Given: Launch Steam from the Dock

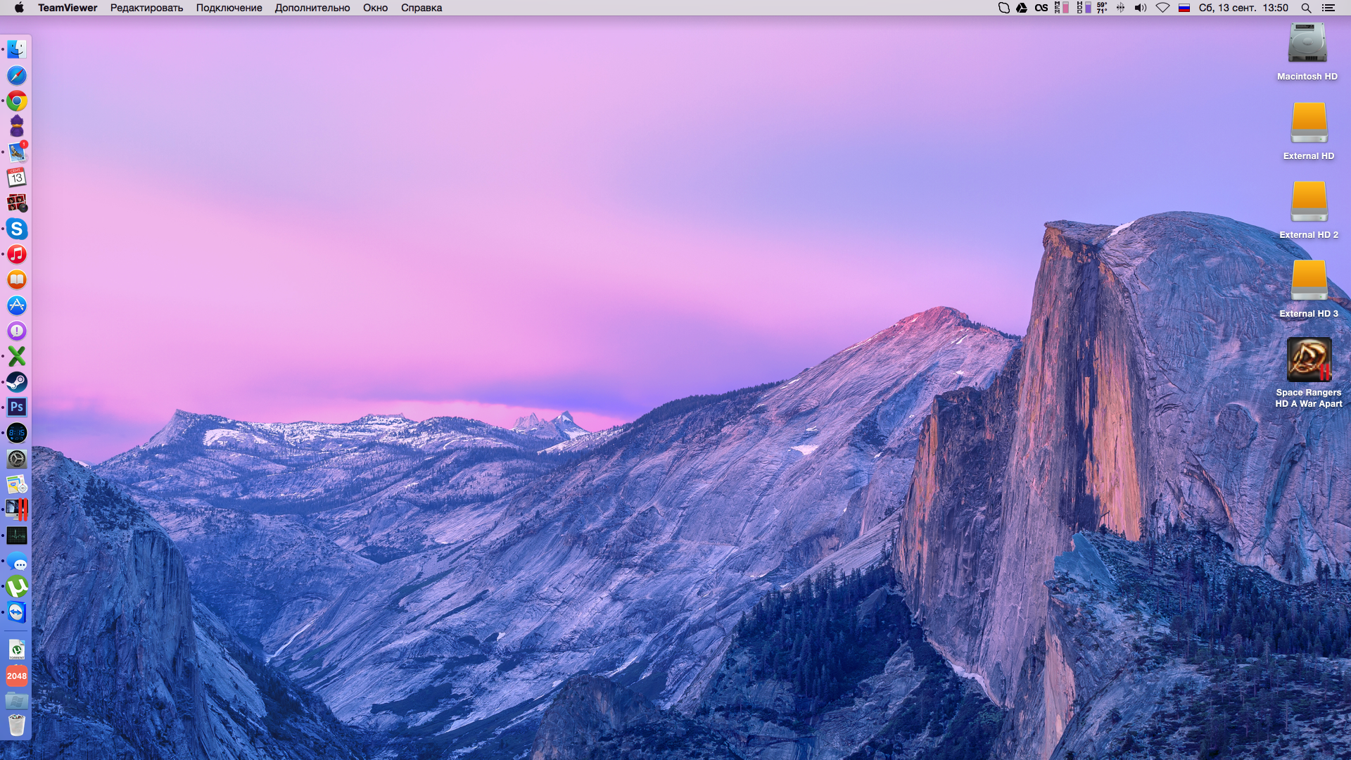Looking at the screenshot, I should tap(17, 381).
